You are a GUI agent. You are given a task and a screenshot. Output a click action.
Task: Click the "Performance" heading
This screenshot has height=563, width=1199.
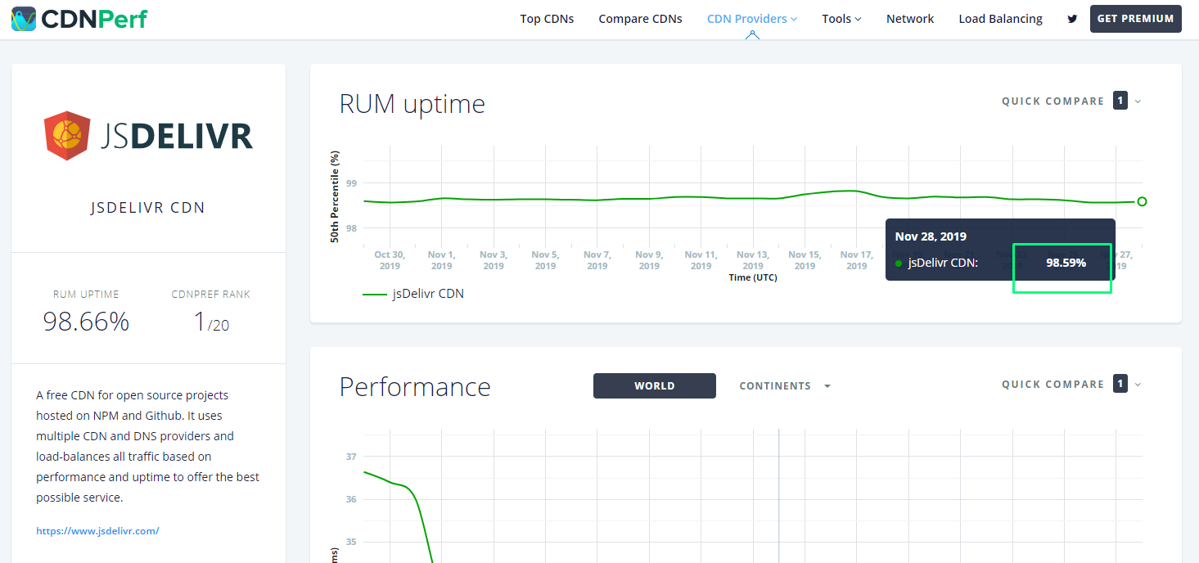(x=415, y=387)
